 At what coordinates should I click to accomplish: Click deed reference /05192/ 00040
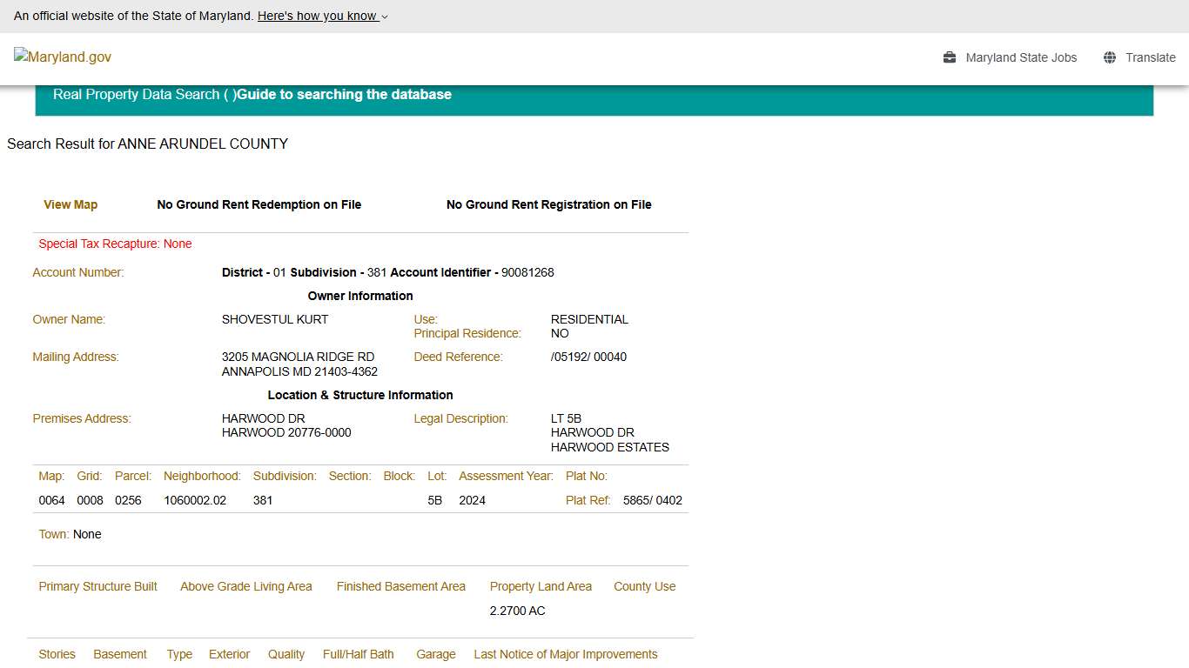588,357
